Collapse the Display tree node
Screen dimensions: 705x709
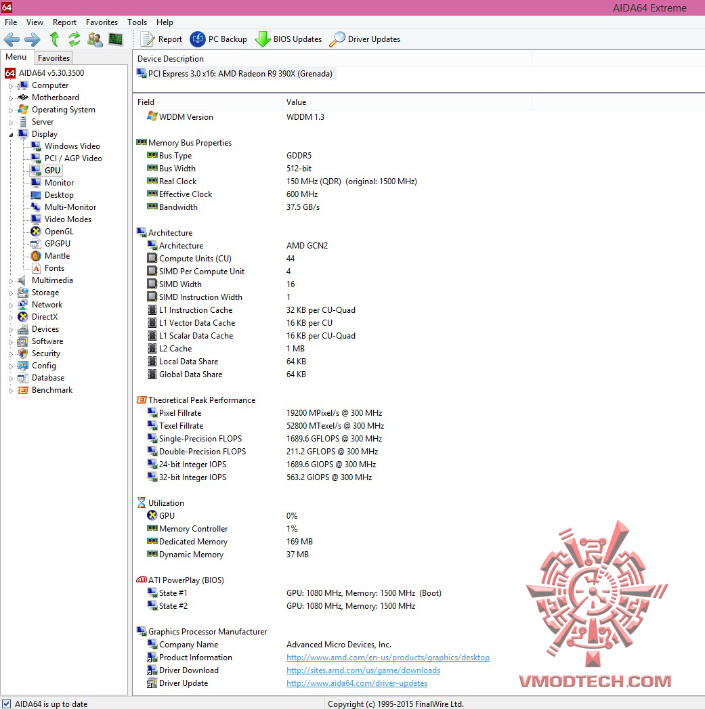click(x=11, y=135)
